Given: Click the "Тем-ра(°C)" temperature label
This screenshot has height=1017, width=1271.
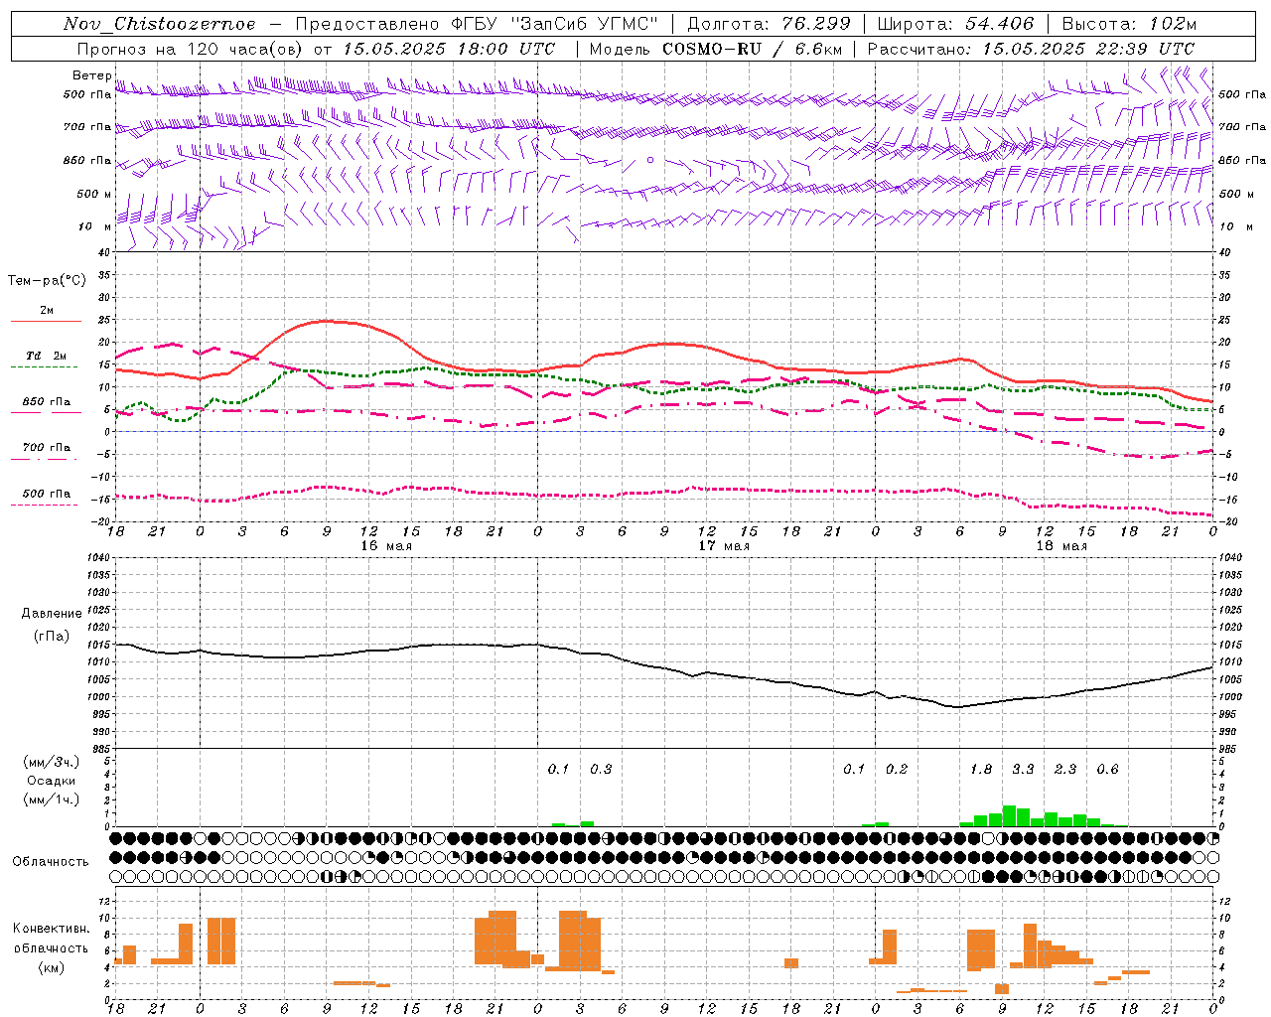Looking at the screenshot, I should 47,281.
